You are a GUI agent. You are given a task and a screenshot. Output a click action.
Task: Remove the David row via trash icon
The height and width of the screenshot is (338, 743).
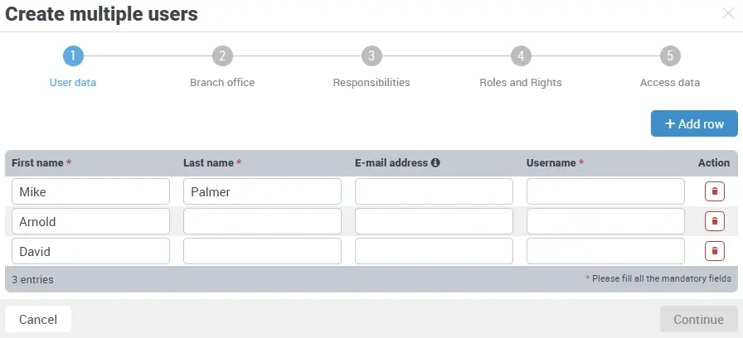[x=714, y=251]
